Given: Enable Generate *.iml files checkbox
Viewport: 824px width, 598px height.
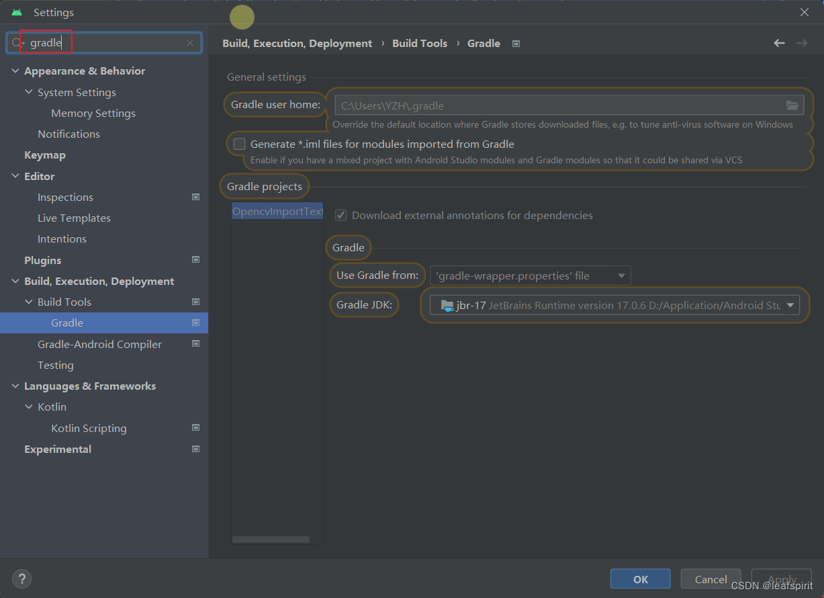Looking at the screenshot, I should point(239,144).
